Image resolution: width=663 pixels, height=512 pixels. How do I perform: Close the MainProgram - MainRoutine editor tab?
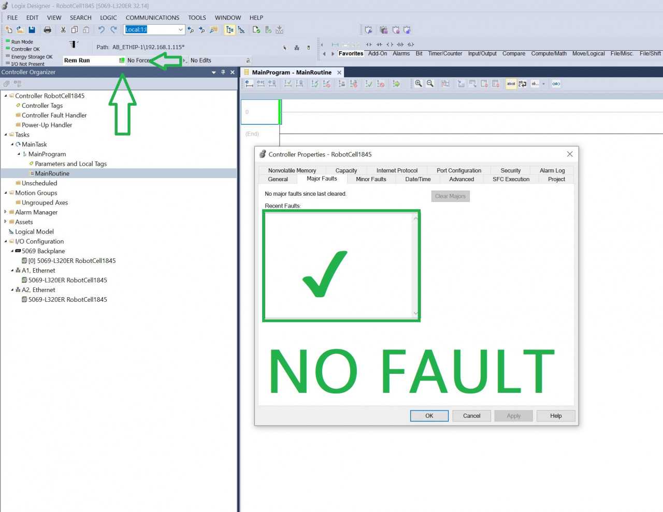coord(339,72)
